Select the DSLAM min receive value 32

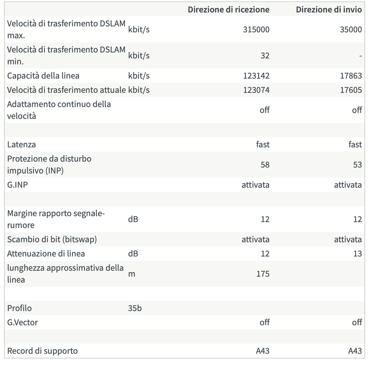coord(265,55)
